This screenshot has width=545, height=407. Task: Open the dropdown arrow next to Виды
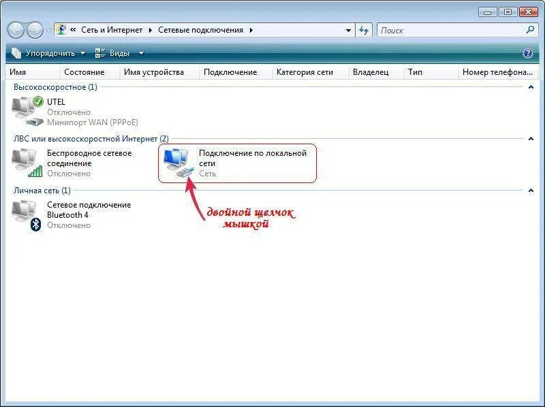point(141,53)
